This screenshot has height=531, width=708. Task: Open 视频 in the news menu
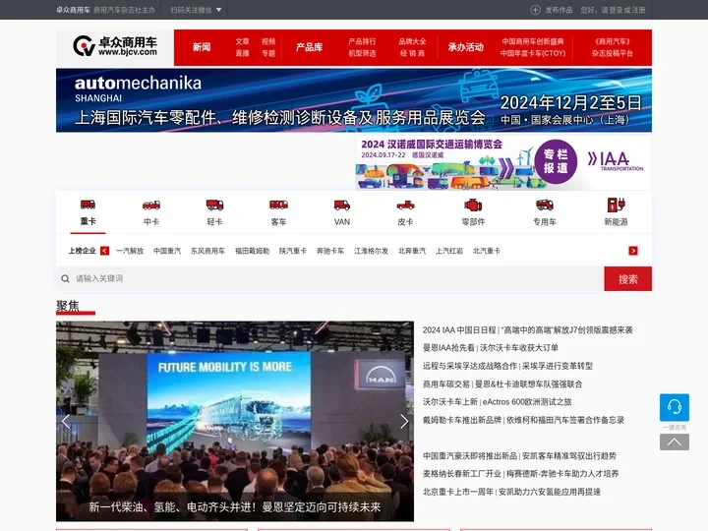pyautogui.click(x=268, y=41)
